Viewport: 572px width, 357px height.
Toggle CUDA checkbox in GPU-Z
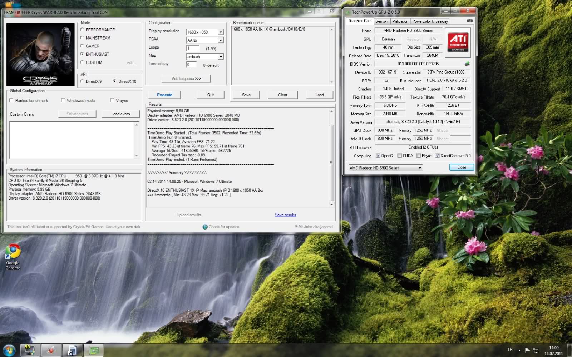click(399, 156)
